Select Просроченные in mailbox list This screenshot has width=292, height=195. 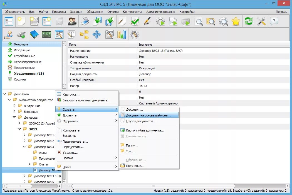point(24,68)
